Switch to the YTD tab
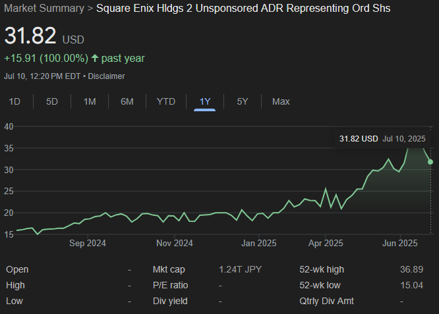The height and width of the screenshot is (314, 439). [x=166, y=101]
